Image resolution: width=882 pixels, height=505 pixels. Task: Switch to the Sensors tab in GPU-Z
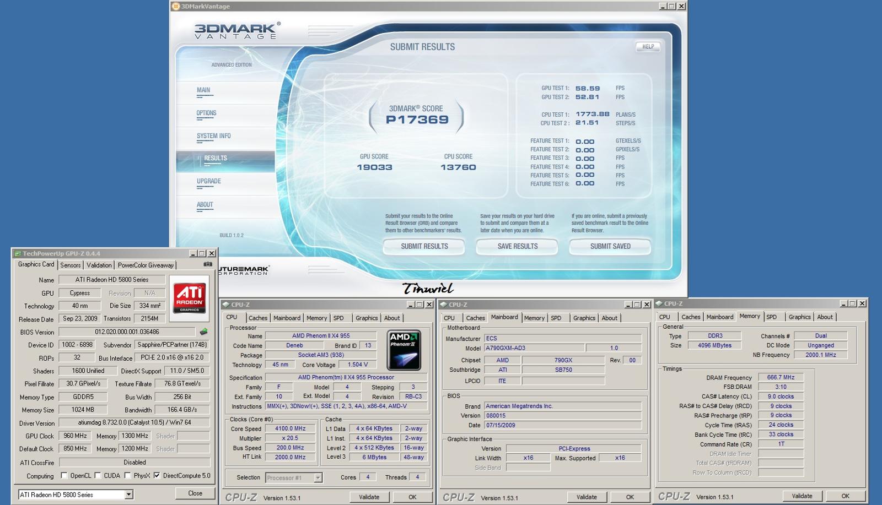71,265
